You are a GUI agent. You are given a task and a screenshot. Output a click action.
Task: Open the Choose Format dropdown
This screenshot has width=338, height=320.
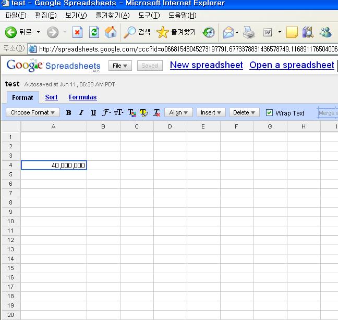[x=32, y=113]
